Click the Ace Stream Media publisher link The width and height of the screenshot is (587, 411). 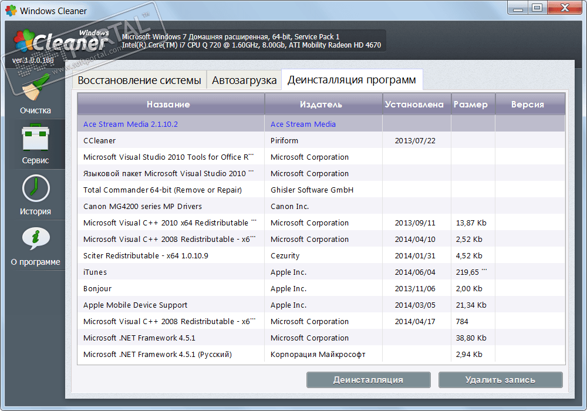(303, 124)
